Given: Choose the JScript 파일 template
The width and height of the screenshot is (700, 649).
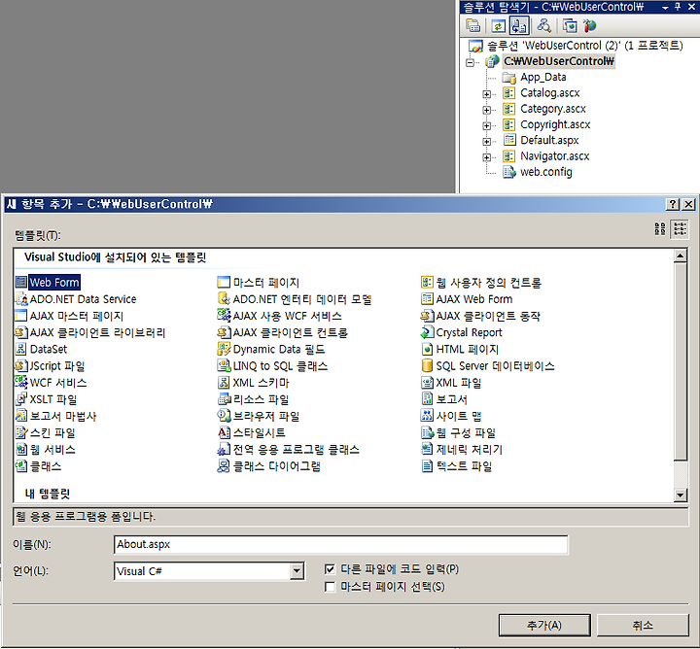Looking at the screenshot, I should click(x=50, y=366).
